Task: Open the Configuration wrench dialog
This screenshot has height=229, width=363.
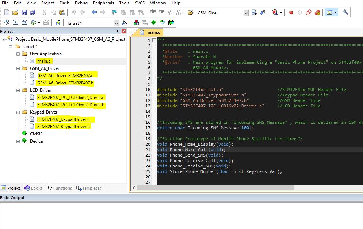Action: tap(345, 12)
